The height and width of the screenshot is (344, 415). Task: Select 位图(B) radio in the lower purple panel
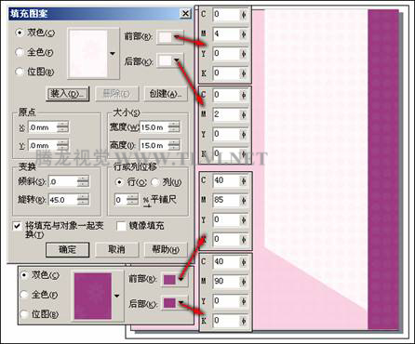24,314
